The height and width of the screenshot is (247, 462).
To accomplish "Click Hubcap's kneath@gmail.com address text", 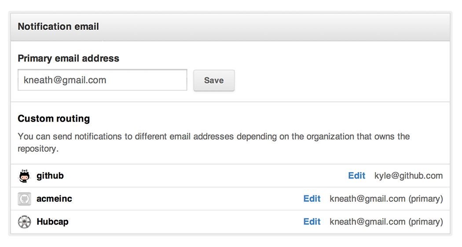I will pos(367,222).
